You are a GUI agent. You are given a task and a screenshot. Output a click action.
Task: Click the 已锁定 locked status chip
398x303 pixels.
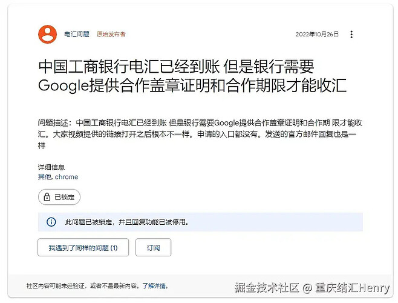click(x=59, y=197)
